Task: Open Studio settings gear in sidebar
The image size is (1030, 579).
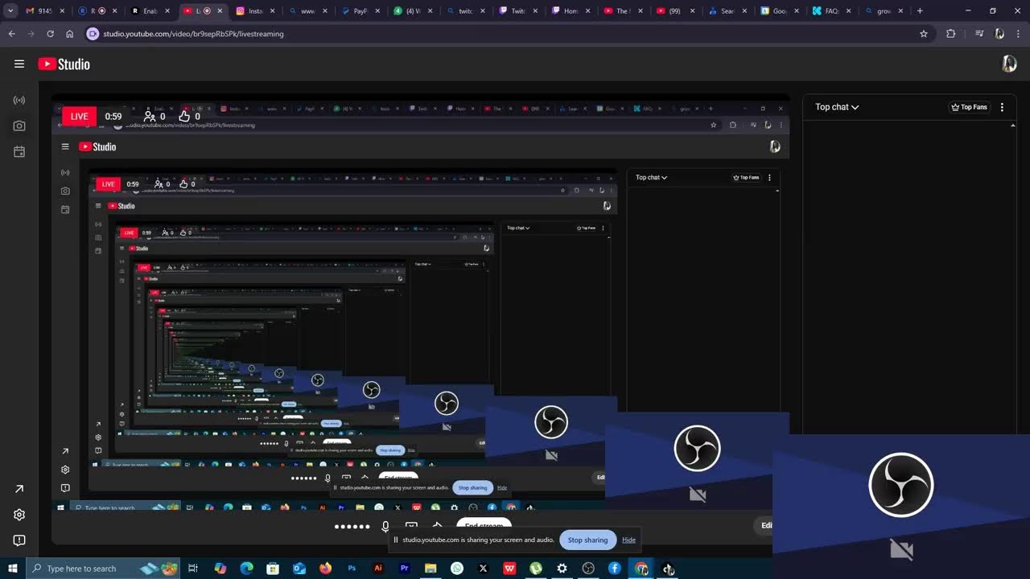Action: pyautogui.click(x=19, y=515)
